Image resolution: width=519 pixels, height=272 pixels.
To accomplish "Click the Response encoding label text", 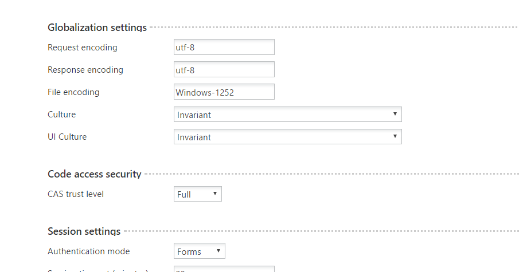I will pos(85,70).
